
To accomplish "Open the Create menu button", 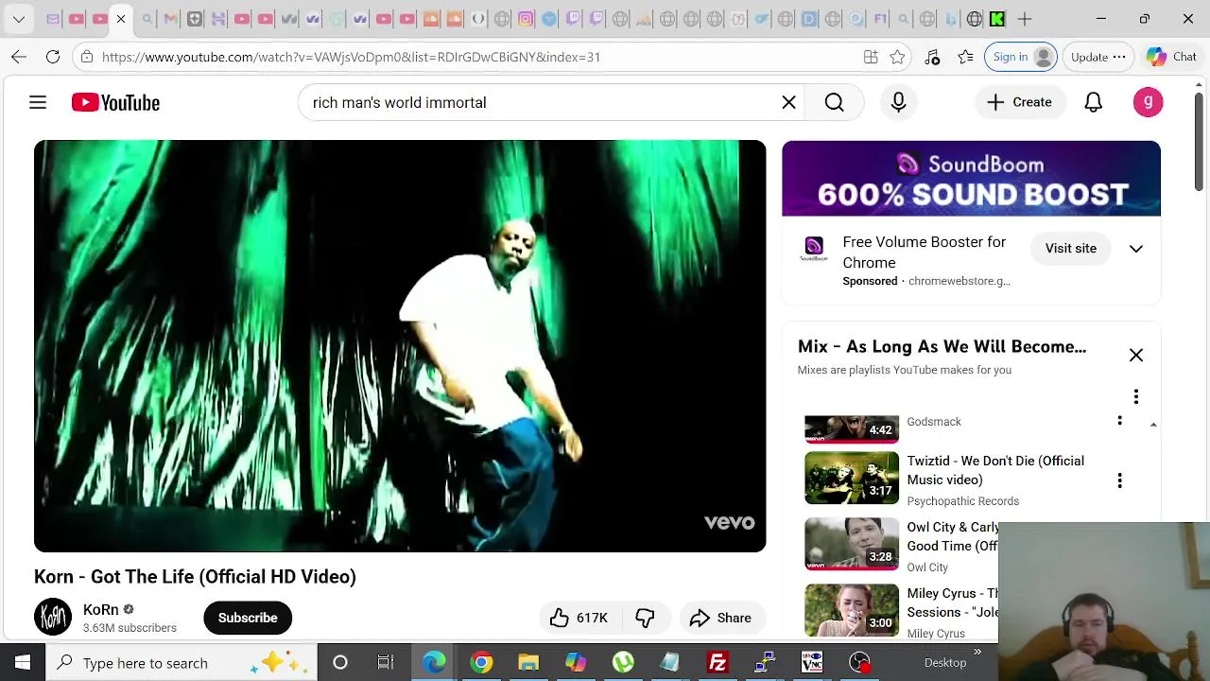I will (1019, 102).
